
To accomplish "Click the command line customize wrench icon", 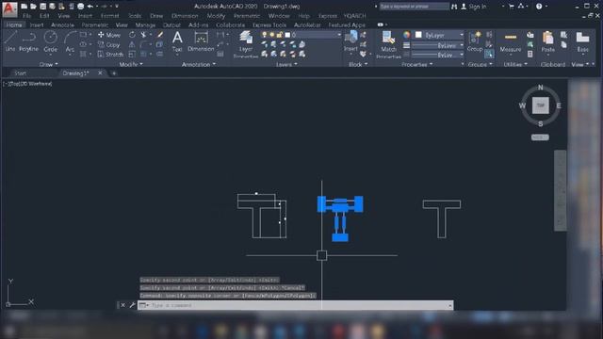I will click(x=132, y=305).
